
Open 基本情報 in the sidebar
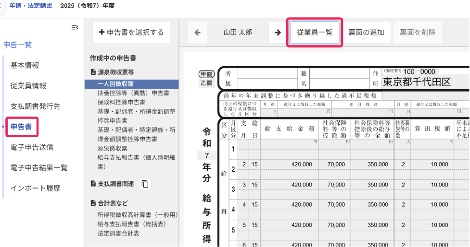click(25, 65)
